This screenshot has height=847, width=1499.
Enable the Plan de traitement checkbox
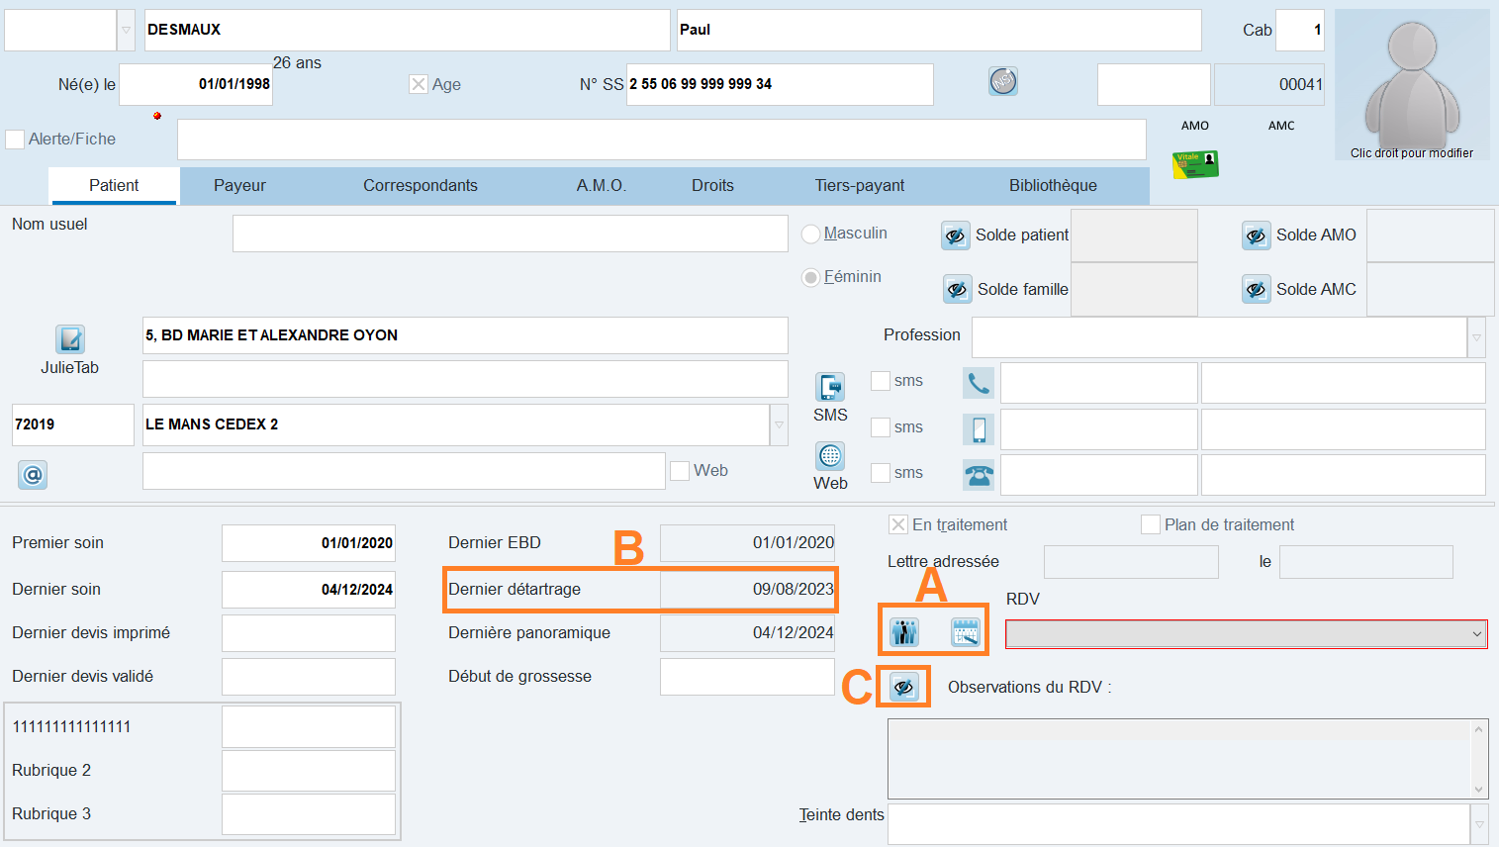[1151, 524]
